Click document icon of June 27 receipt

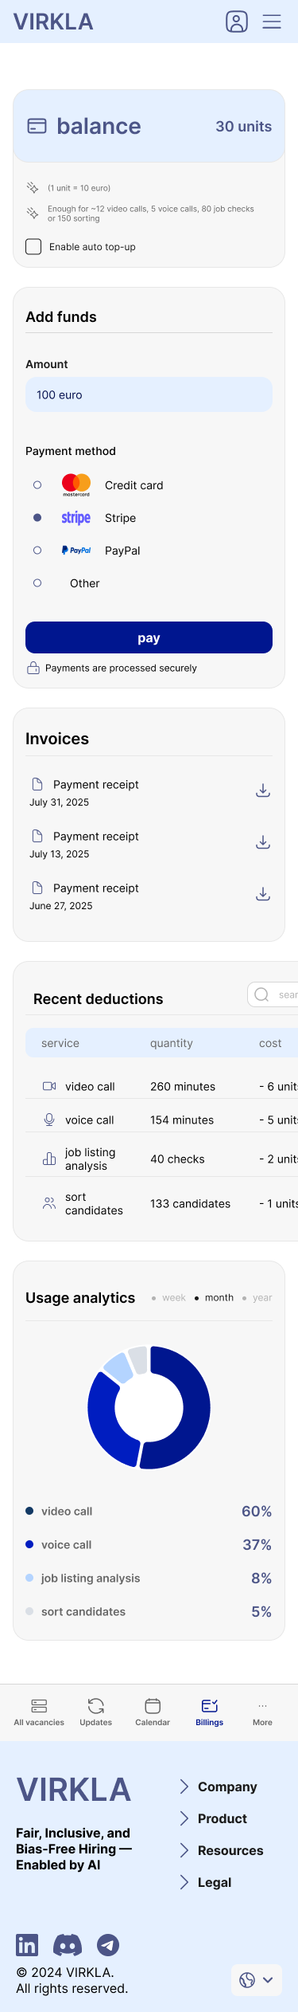(x=37, y=888)
